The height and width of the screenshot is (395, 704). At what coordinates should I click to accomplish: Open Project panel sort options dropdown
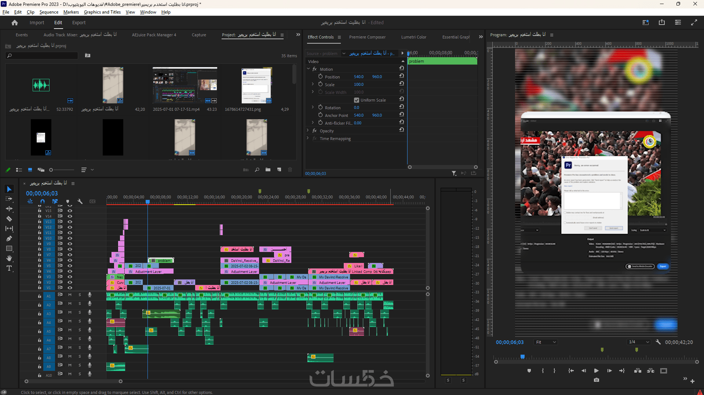point(87,170)
